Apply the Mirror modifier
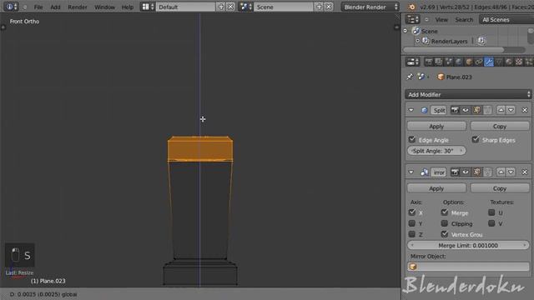This screenshot has height=300, width=534. pyautogui.click(x=436, y=188)
